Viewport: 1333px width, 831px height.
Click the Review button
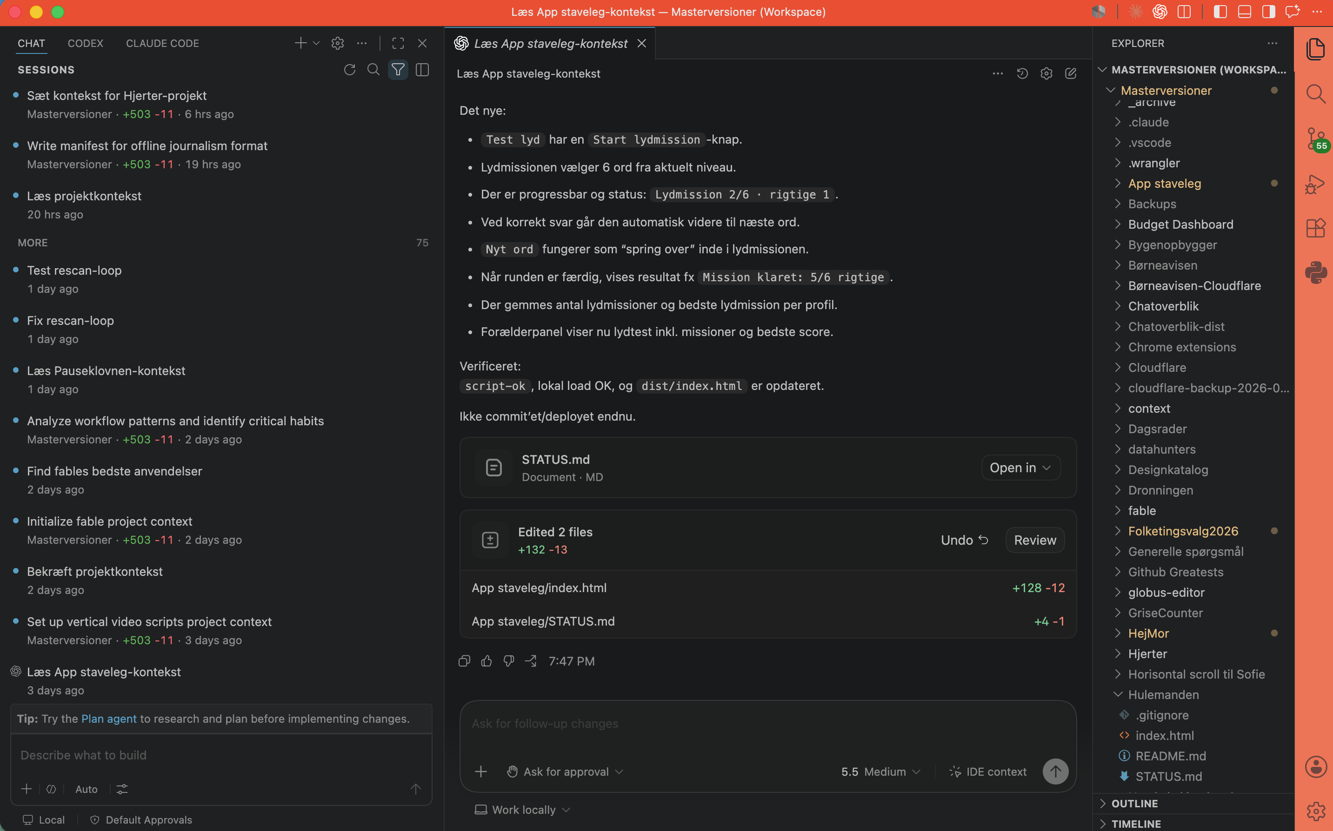point(1035,540)
